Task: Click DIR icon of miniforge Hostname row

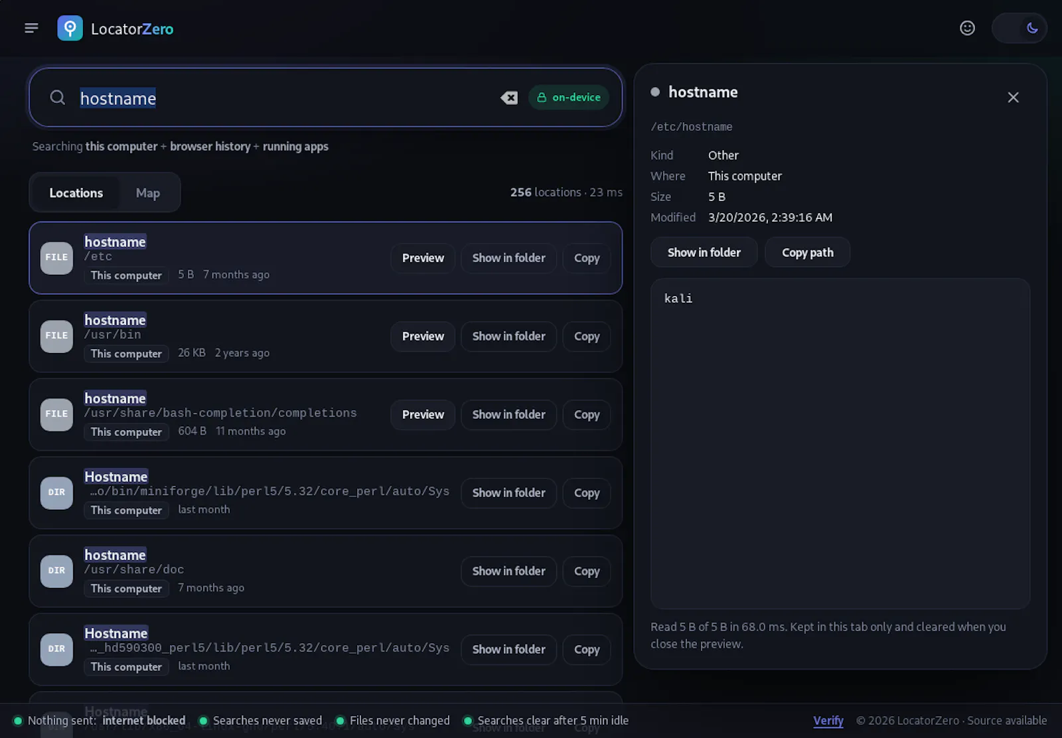Action: (56, 492)
